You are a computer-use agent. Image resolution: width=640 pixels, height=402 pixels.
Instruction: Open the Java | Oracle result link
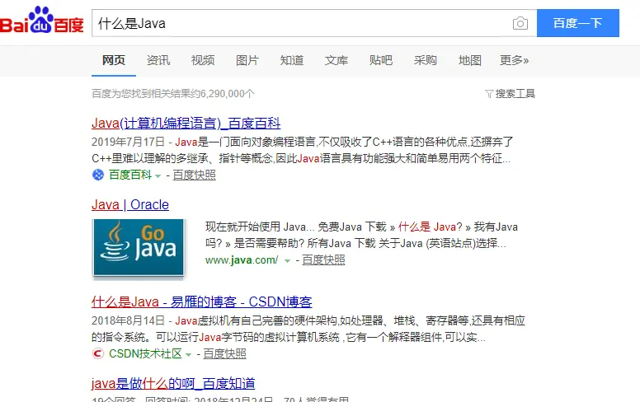coord(130,204)
